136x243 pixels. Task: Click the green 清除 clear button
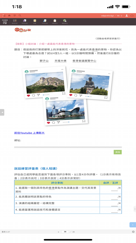[x=118, y=152]
